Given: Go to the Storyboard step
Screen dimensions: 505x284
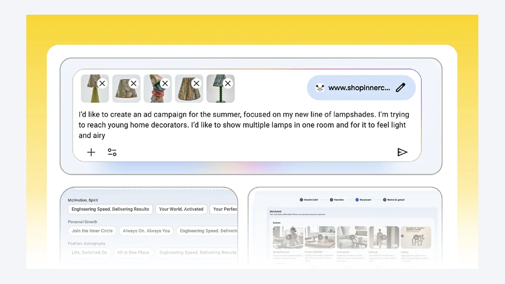Looking at the screenshot, I should (x=363, y=200).
